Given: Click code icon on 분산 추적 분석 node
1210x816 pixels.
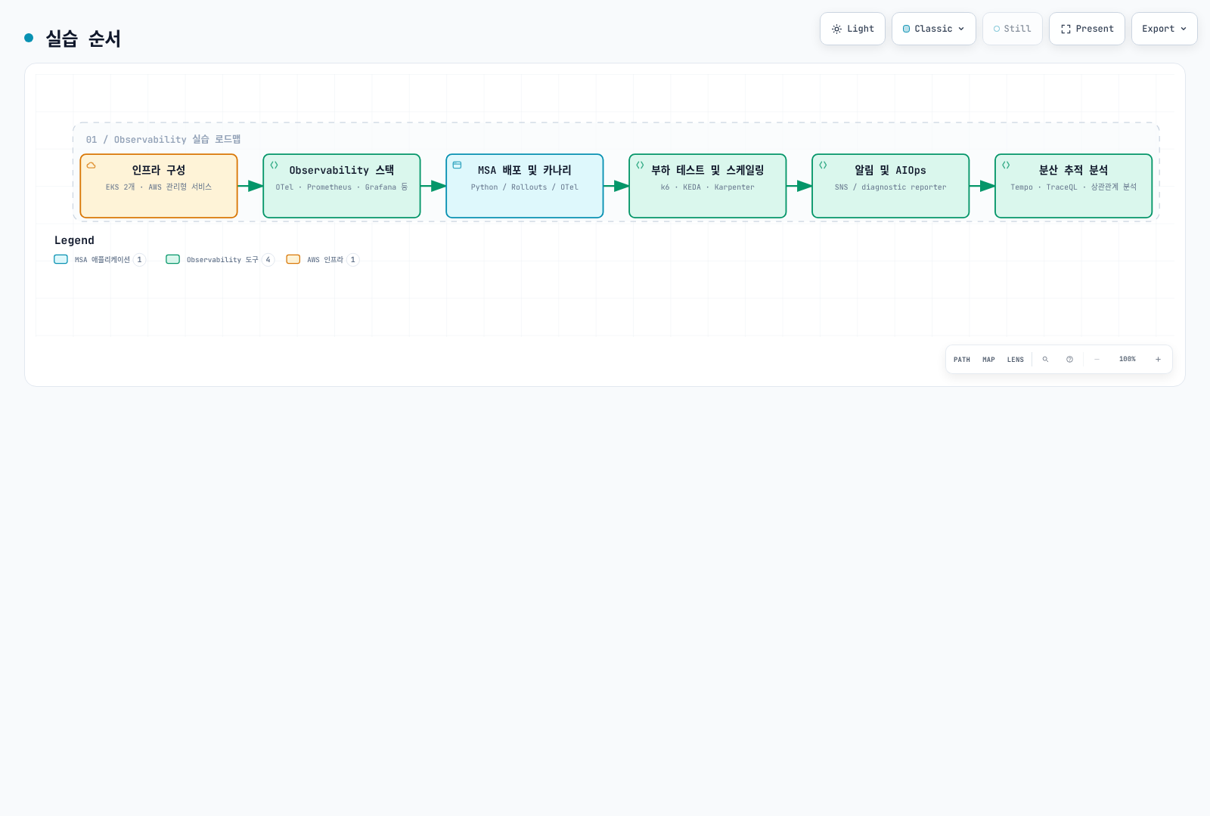Looking at the screenshot, I should pos(1006,165).
